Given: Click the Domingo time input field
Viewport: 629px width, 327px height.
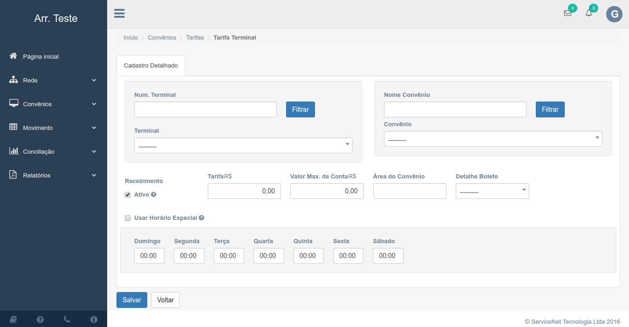Looking at the screenshot, I should (x=149, y=256).
